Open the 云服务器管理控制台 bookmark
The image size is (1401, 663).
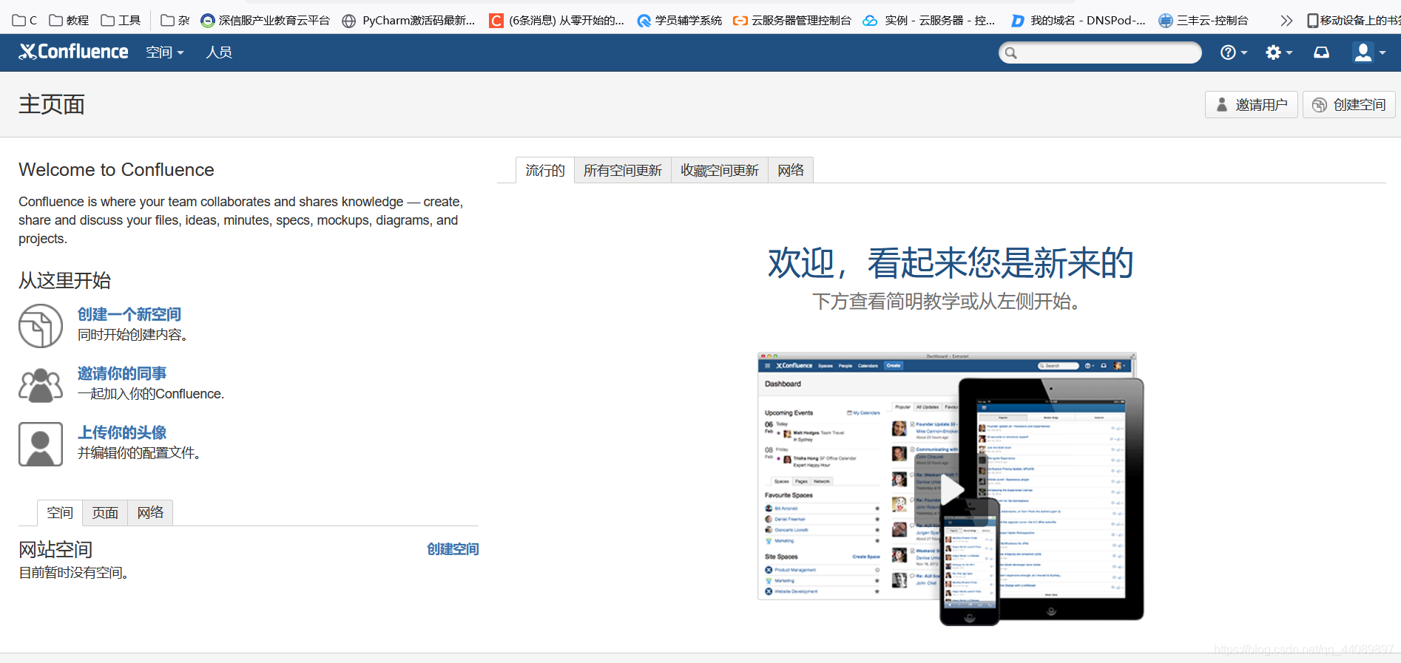click(x=792, y=21)
